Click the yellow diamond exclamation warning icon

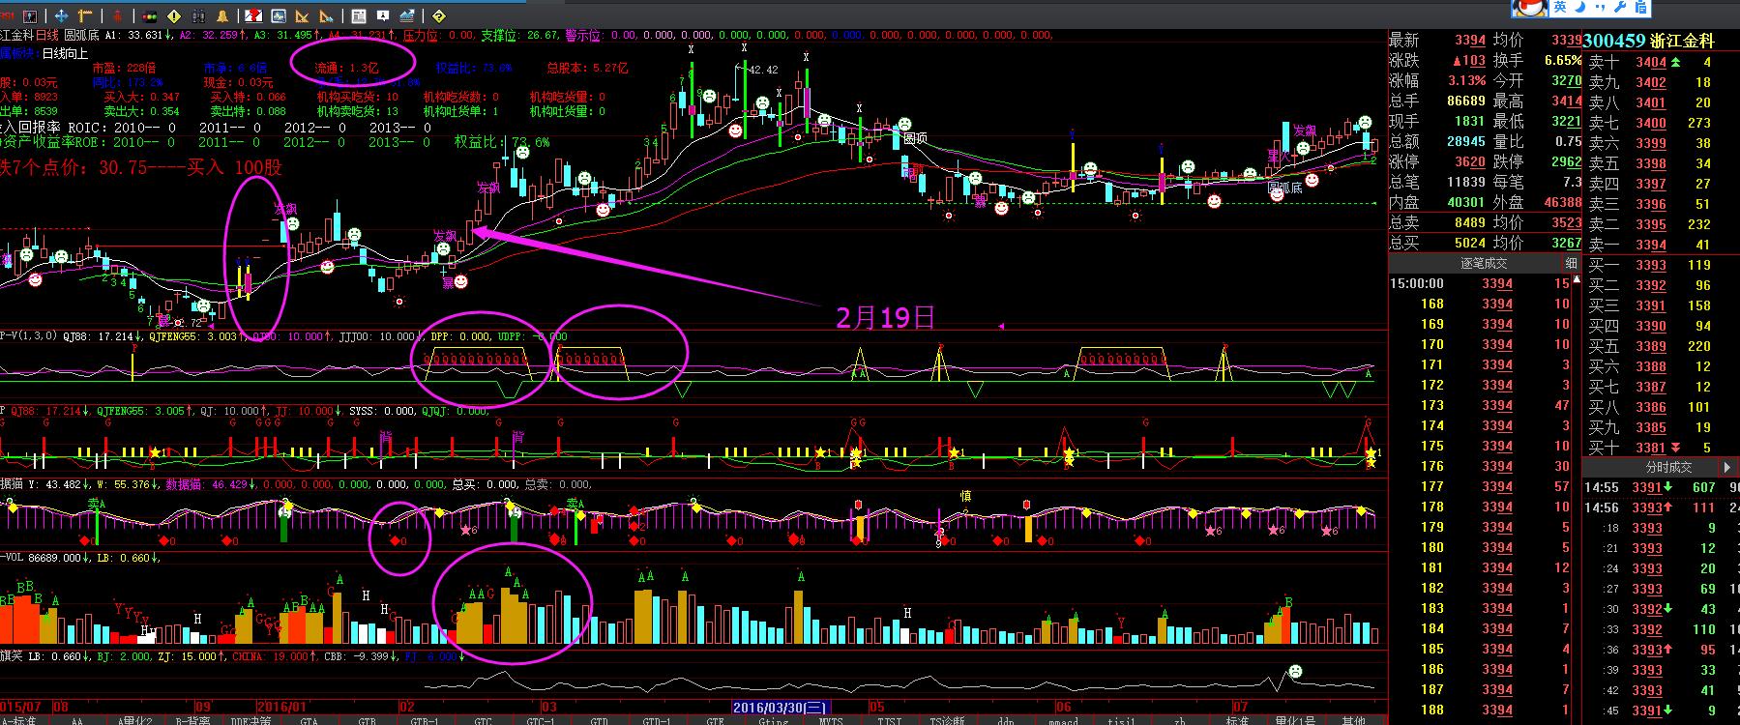tap(174, 16)
